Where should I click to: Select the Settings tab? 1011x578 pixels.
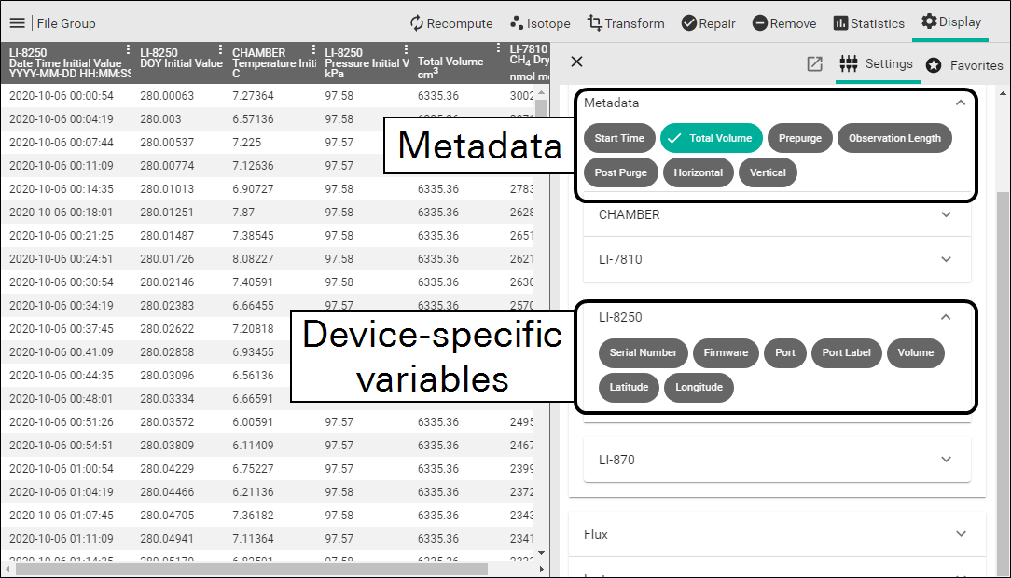coord(877,64)
